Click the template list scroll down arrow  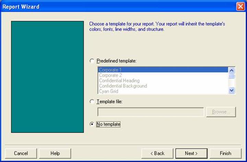[232, 90]
